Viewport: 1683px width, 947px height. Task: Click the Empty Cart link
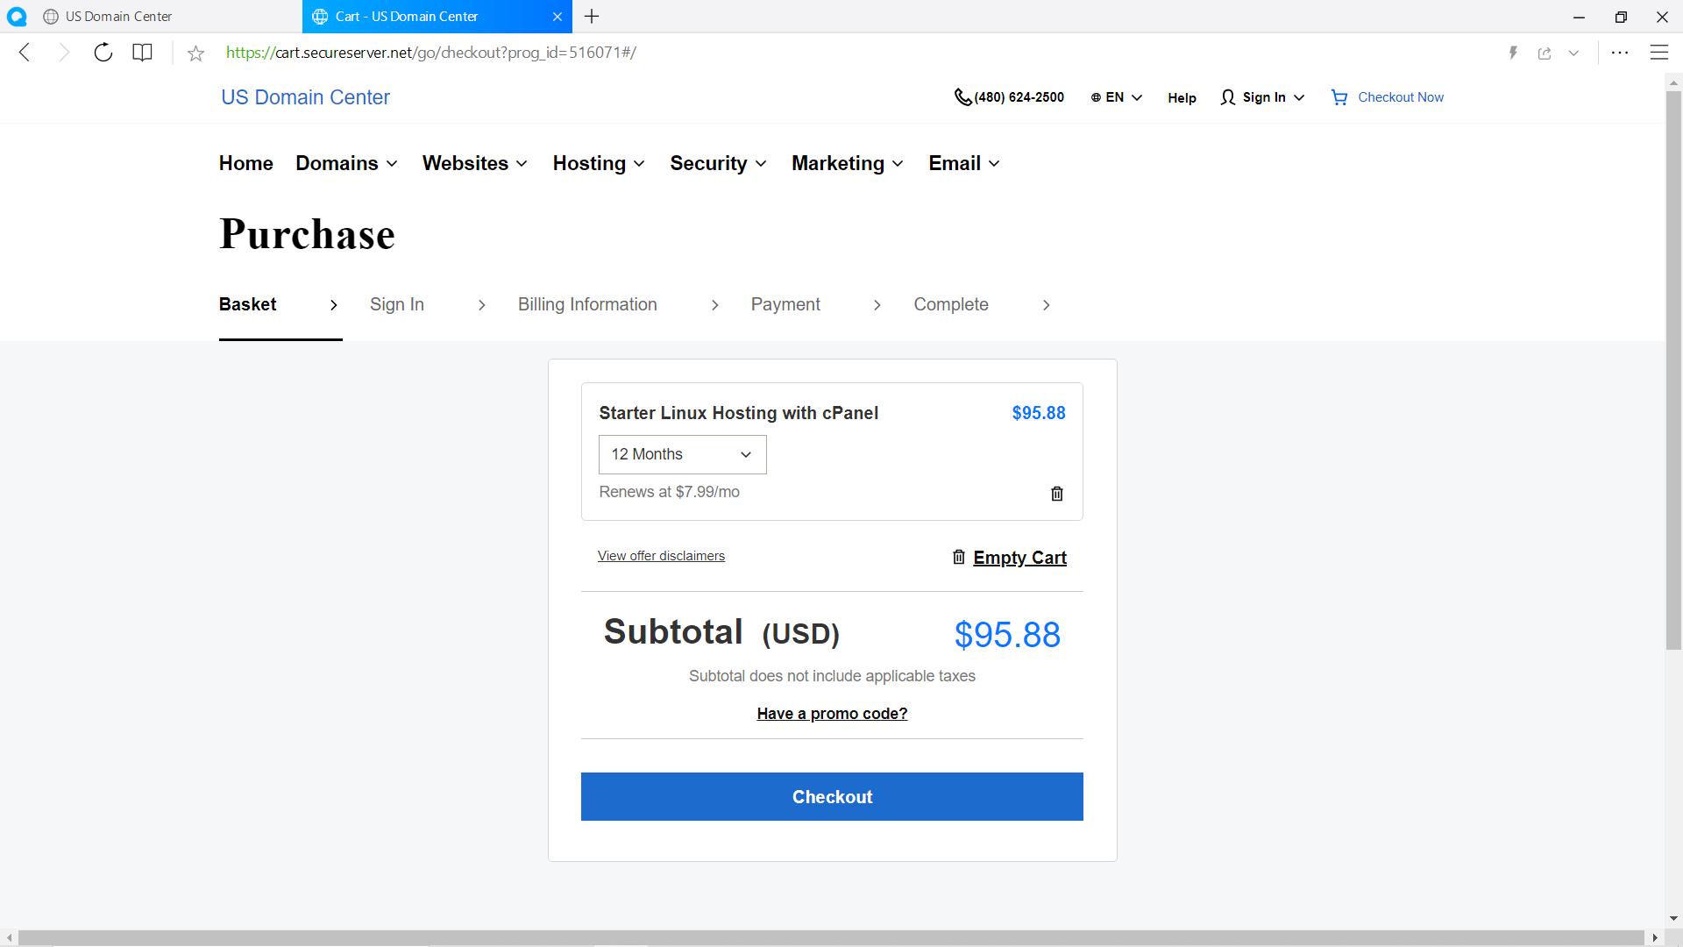click(x=1019, y=558)
